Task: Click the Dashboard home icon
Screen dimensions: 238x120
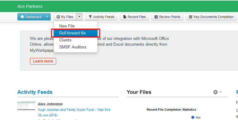Action: [x=22, y=17]
